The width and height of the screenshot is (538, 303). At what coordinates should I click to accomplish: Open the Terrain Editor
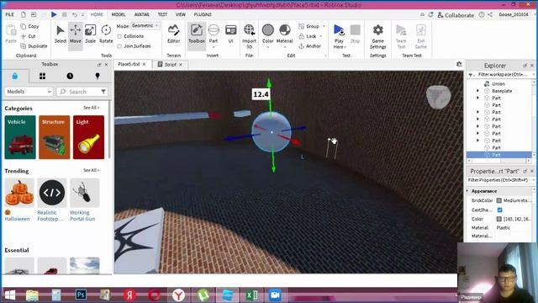coord(174,34)
